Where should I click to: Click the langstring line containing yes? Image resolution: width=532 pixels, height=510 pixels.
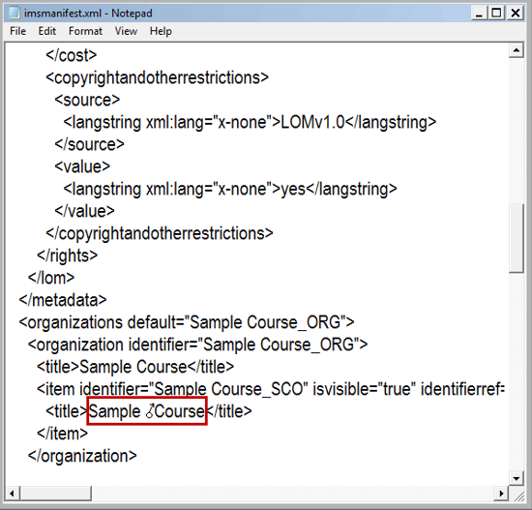(x=230, y=189)
